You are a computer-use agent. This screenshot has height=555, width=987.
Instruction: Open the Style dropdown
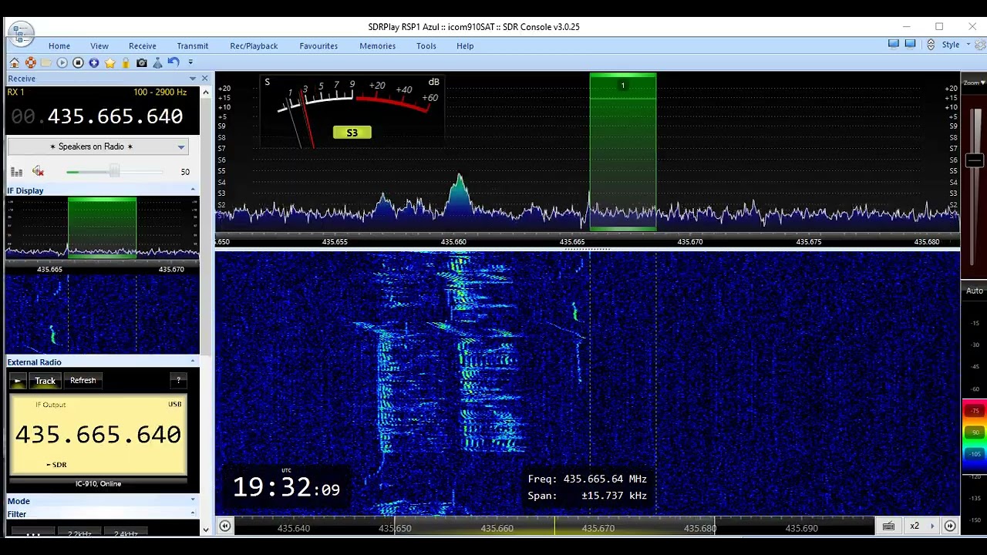tap(955, 45)
